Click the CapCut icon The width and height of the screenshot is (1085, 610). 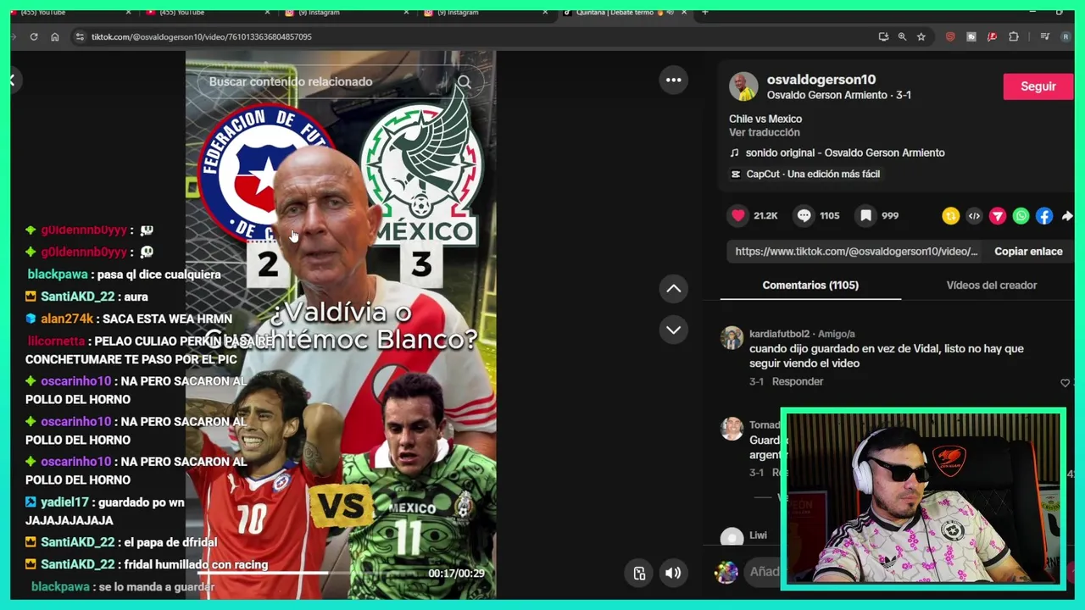coord(735,174)
